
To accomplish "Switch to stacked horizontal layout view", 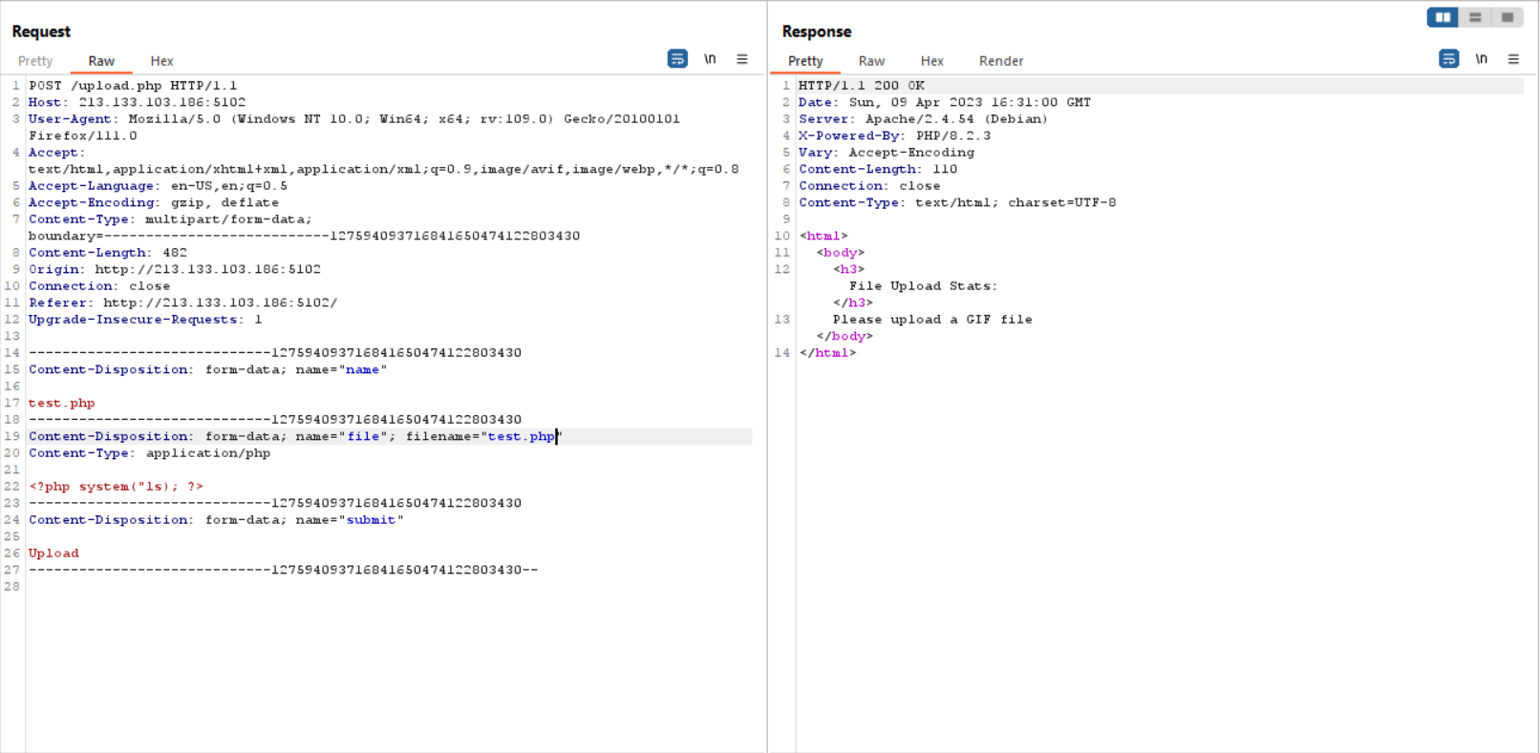I will 1475,17.
